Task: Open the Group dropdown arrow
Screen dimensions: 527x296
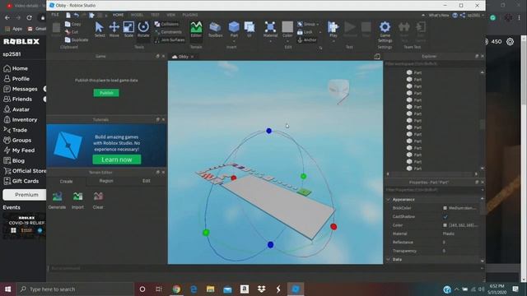Action: tap(318, 24)
